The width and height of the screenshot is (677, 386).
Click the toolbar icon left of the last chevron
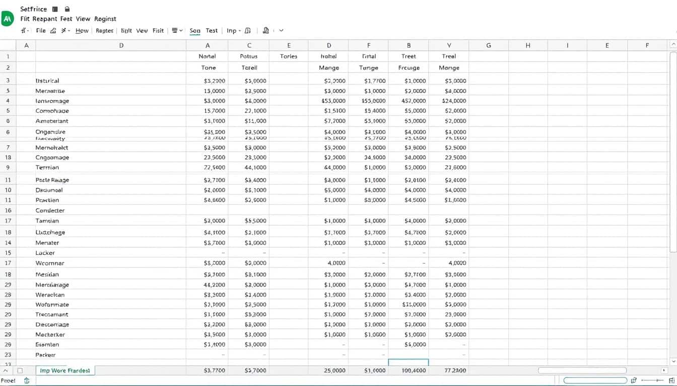click(266, 31)
